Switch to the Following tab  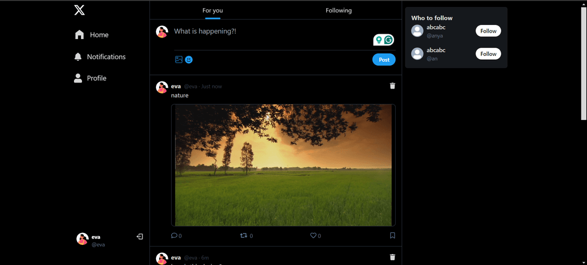tap(339, 10)
